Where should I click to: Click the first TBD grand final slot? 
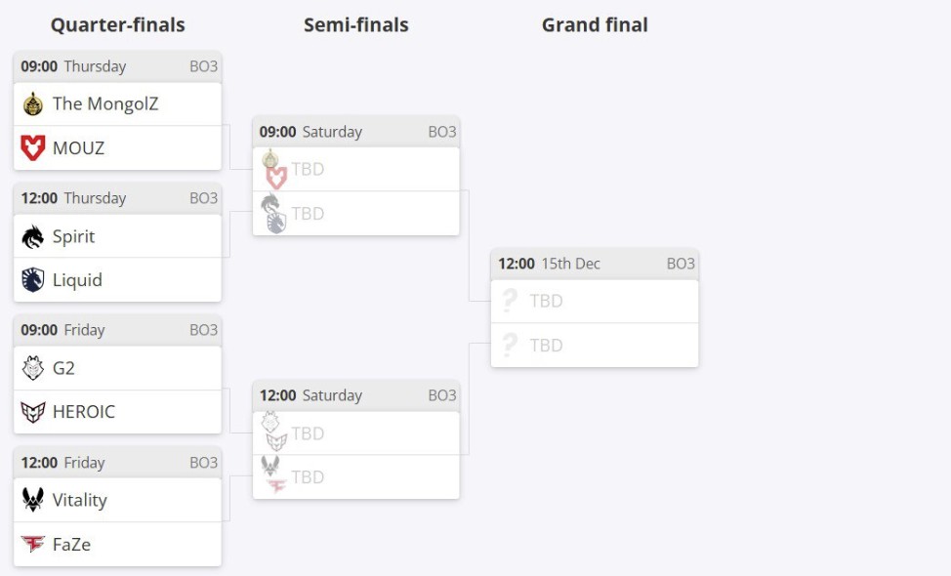595,301
